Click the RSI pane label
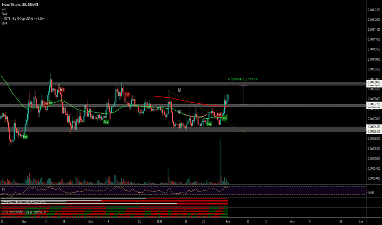The image size is (382, 225). (3, 189)
